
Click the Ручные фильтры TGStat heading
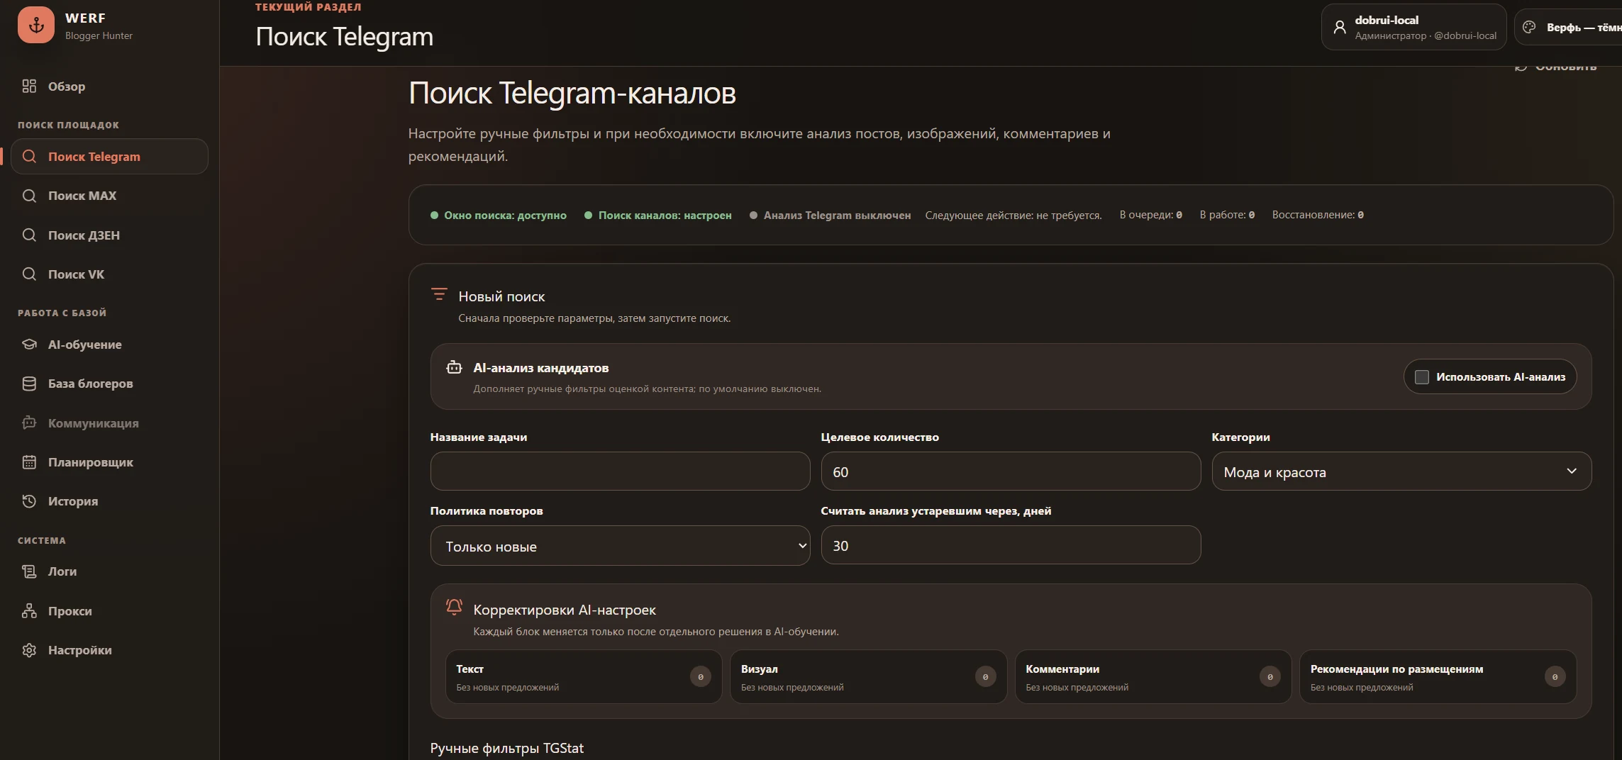click(507, 748)
